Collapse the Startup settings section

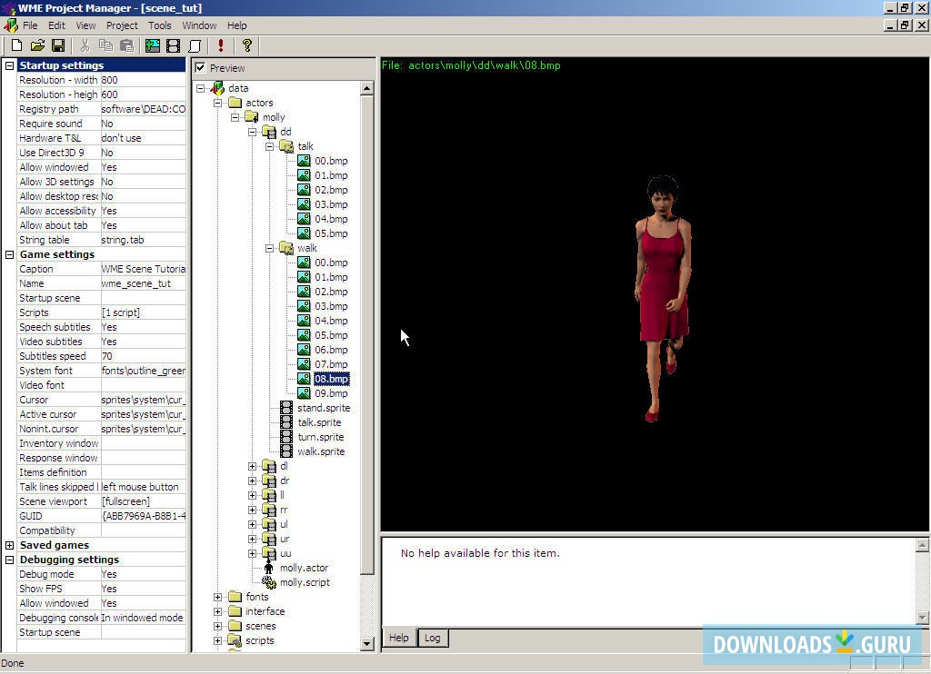(10, 65)
